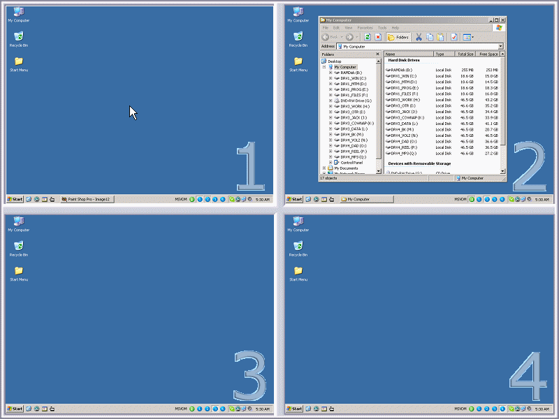Click Paint Shop Pro taskbar button
This screenshot has width=559, height=419.
click(x=85, y=199)
